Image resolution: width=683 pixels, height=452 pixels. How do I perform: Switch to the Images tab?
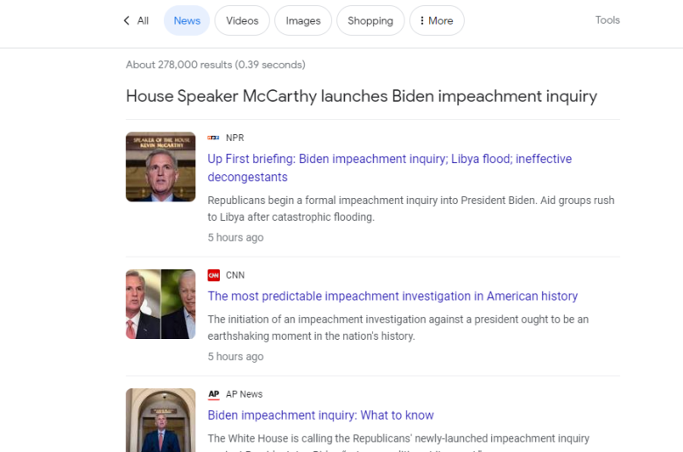pyautogui.click(x=303, y=21)
